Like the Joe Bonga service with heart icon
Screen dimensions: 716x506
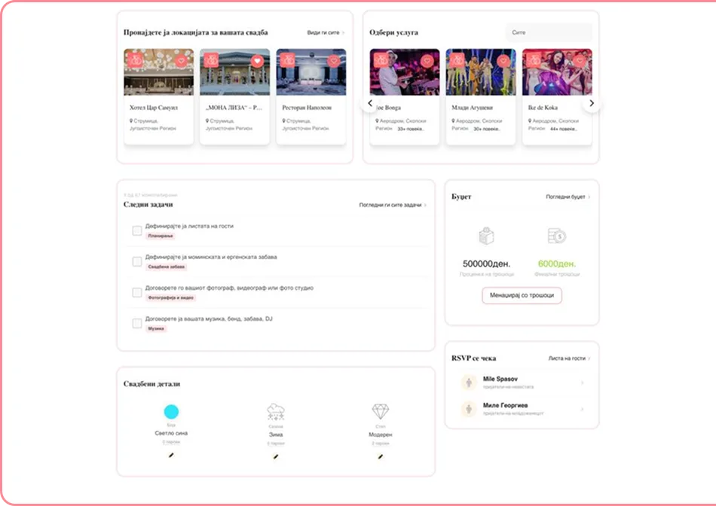(x=427, y=61)
